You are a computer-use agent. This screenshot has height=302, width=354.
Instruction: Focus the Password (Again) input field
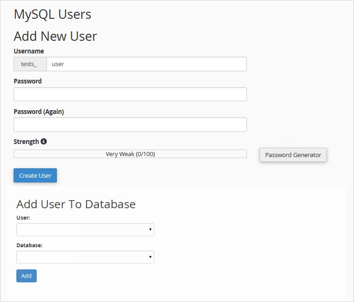tap(130, 125)
